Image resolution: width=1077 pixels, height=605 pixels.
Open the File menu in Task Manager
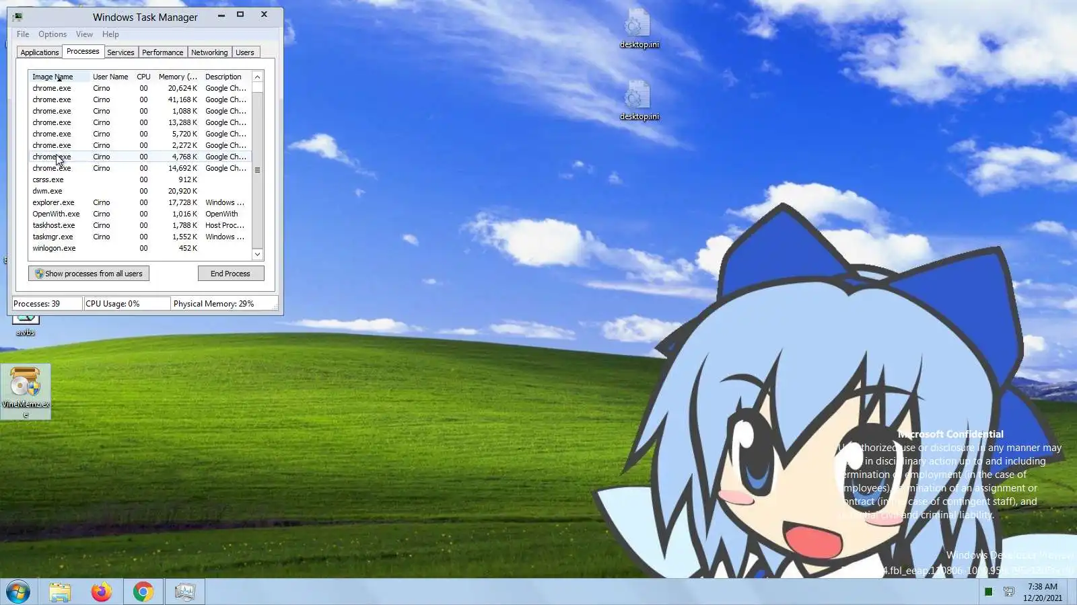tap(23, 34)
